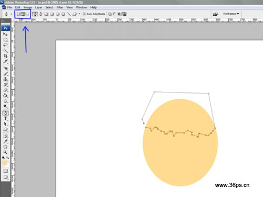Select the Quick Selection tool
Screen dimensions: 263x197
click(x=5, y=50)
